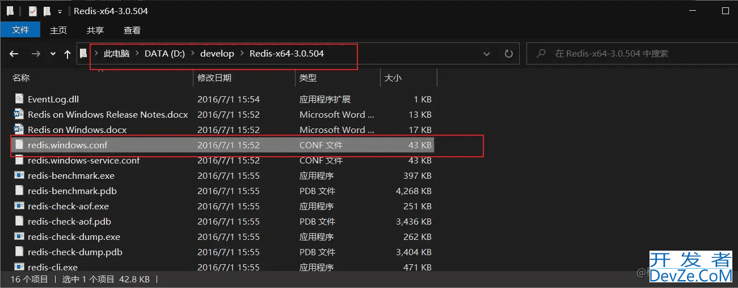Switch to the 主页 ribbon tab
The width and height of the screenshot is (738, 288).
pyautogui.click(x=58, y=30)
